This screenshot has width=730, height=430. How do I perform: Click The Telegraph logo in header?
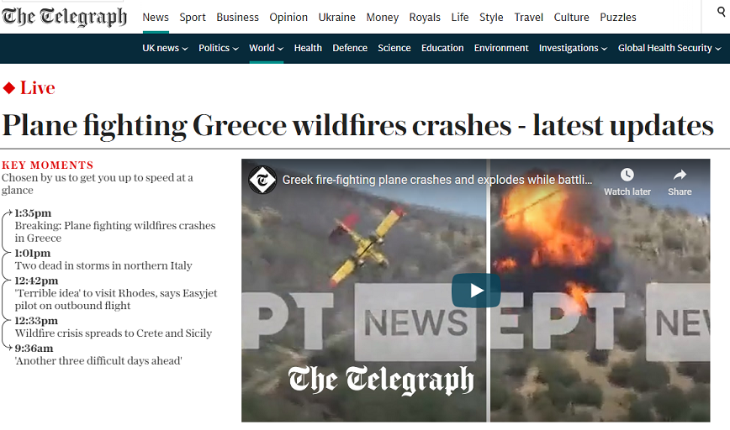coord(64,17)
